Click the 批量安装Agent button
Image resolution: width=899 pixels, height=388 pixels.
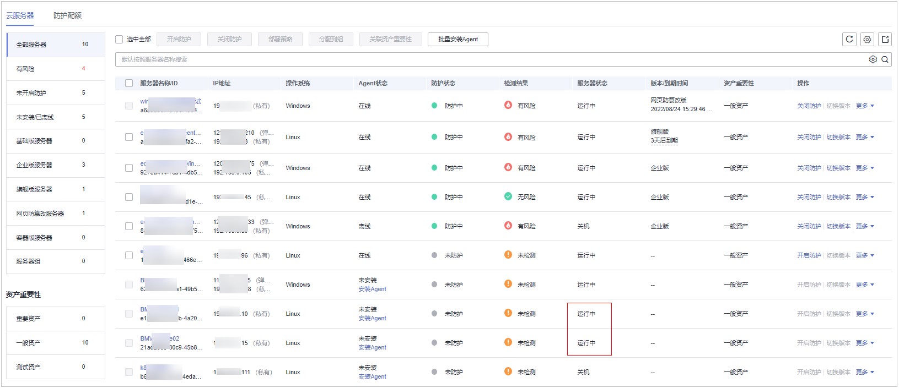[x=457, y=39]
